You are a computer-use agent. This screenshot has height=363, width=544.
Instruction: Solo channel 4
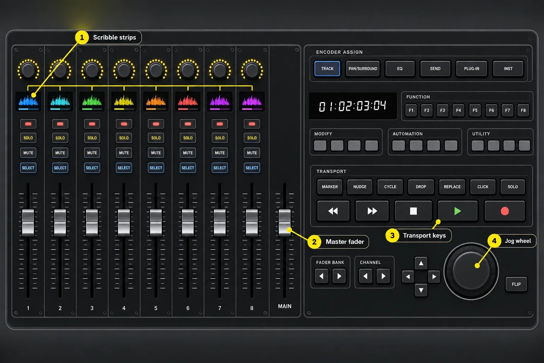pyautogui.click(x=124, y=138)
